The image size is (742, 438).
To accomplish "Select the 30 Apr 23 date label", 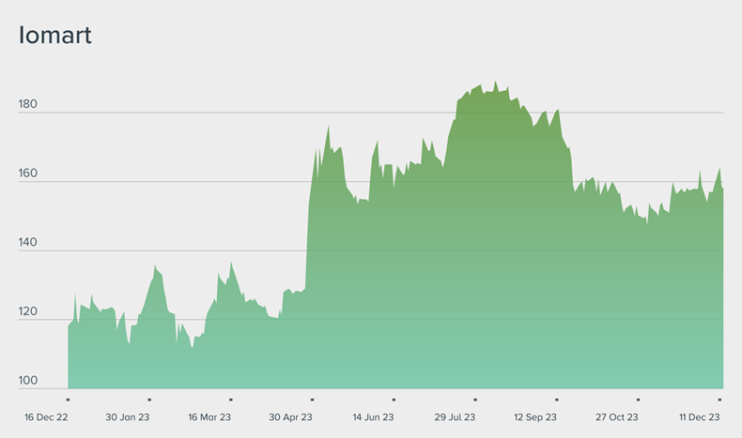I will click(291, 417).
